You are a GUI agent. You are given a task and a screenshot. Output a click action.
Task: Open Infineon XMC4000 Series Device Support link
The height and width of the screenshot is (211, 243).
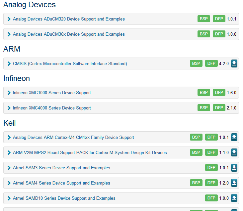[52, 108]
